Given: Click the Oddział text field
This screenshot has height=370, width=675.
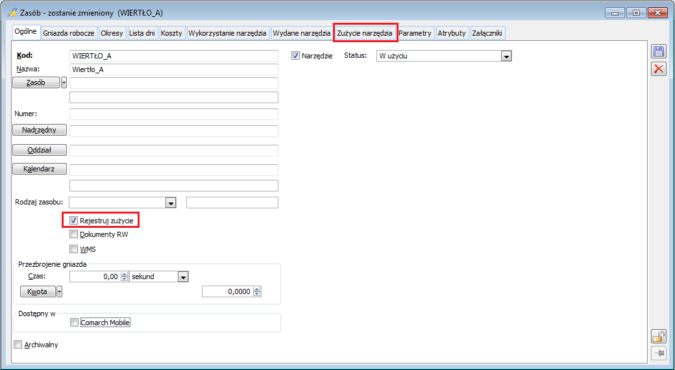Looking at the screenshot, I should coord(173,151).
